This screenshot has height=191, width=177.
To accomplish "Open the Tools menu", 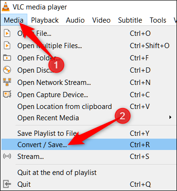I will tap(158, 20).
